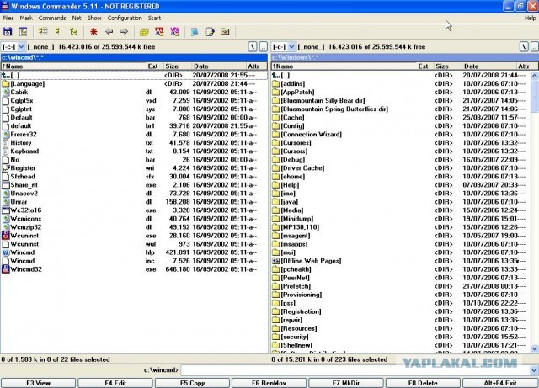Click left panel parent directory dots button
The image size is (539, 388).
point(264,47)
